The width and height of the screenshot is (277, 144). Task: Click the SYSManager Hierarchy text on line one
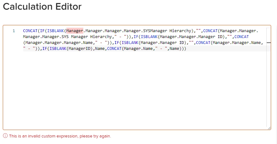pyautogui.click(x=167, y=31)
